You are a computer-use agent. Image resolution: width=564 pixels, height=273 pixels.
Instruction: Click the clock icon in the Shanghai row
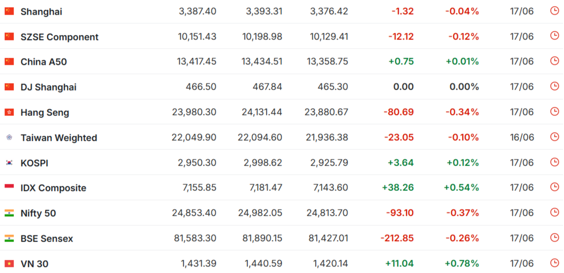pos(555,11)
